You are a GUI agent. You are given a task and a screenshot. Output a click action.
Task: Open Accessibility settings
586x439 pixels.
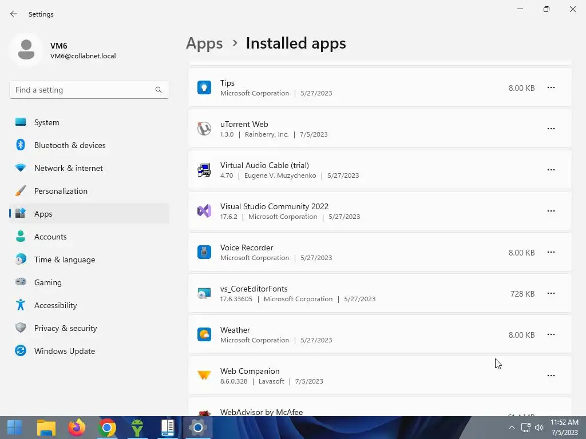click(x=89, y=305)
